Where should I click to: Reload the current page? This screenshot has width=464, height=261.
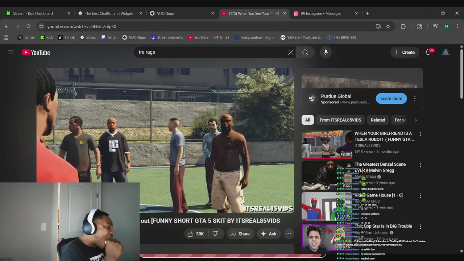tap(28, 26)
